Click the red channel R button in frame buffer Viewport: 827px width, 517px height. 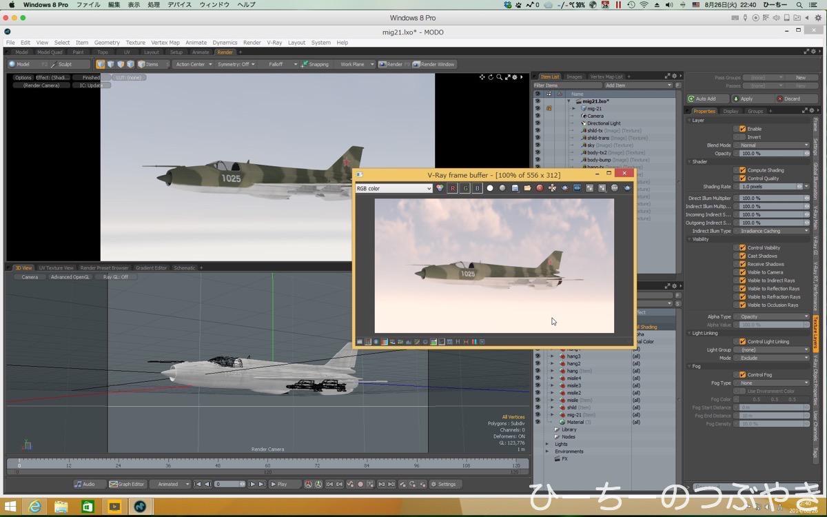click(x=453, y=188)
